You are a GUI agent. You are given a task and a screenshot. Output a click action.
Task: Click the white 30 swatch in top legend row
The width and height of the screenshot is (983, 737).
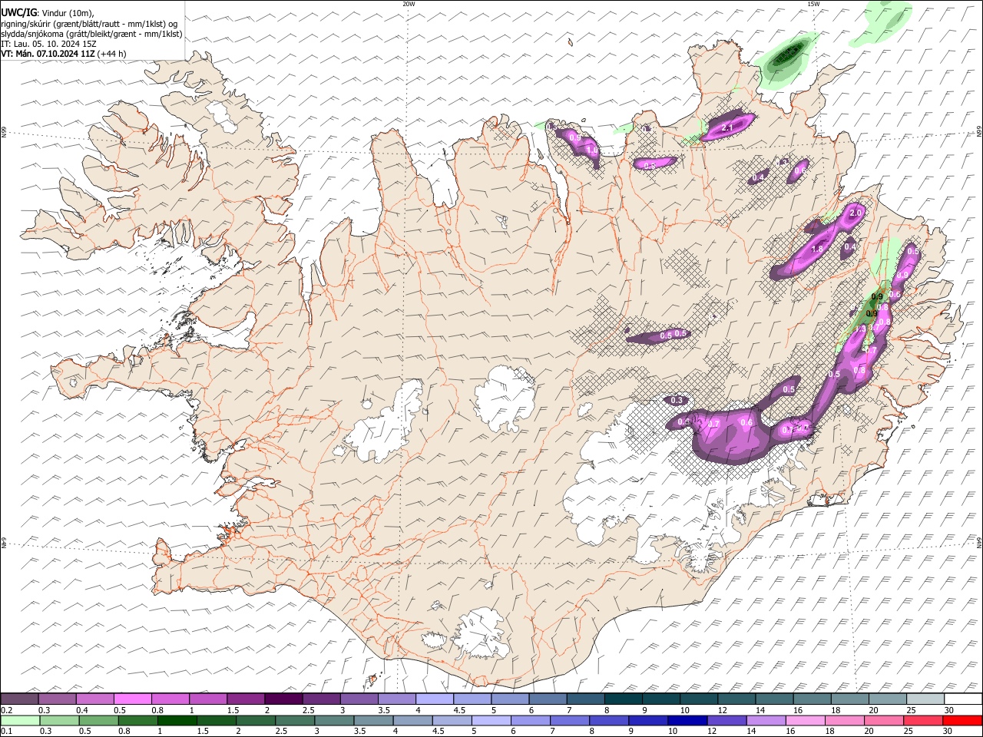pyautogui.click(x=964, y=699)
